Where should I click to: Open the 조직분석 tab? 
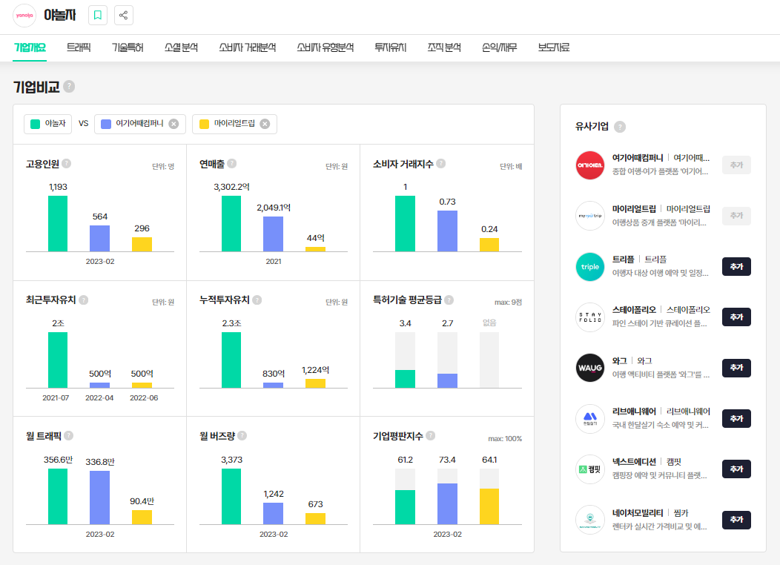click(x=444, y=47)
